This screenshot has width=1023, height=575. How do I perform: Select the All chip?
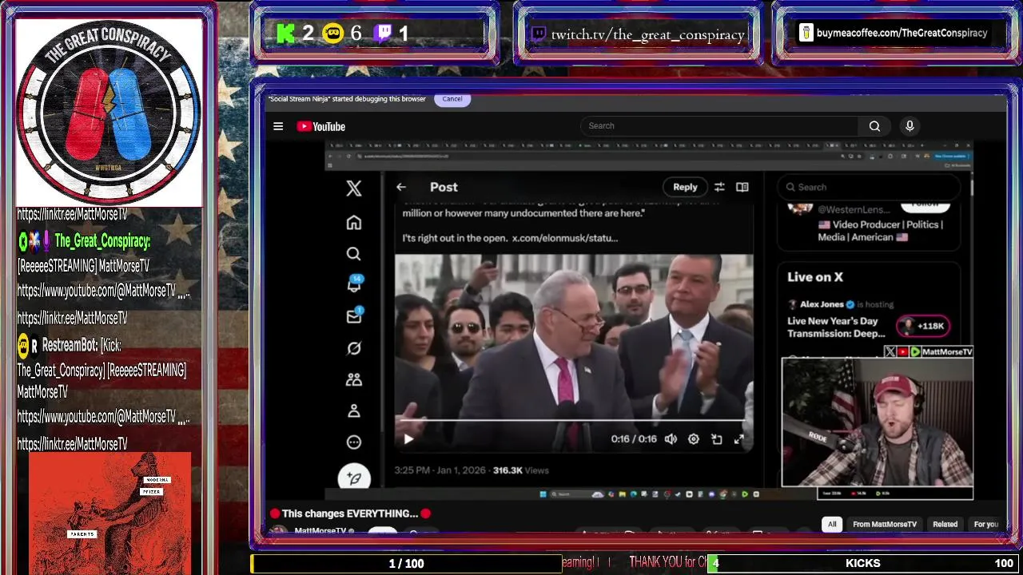832,524
